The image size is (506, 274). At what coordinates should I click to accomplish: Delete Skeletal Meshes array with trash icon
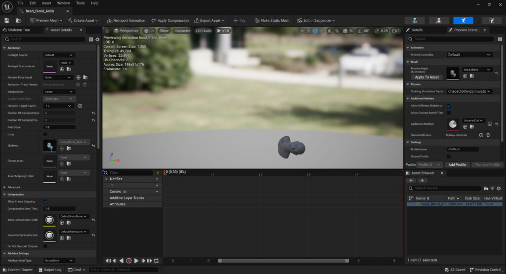click(x=488, y=135)
